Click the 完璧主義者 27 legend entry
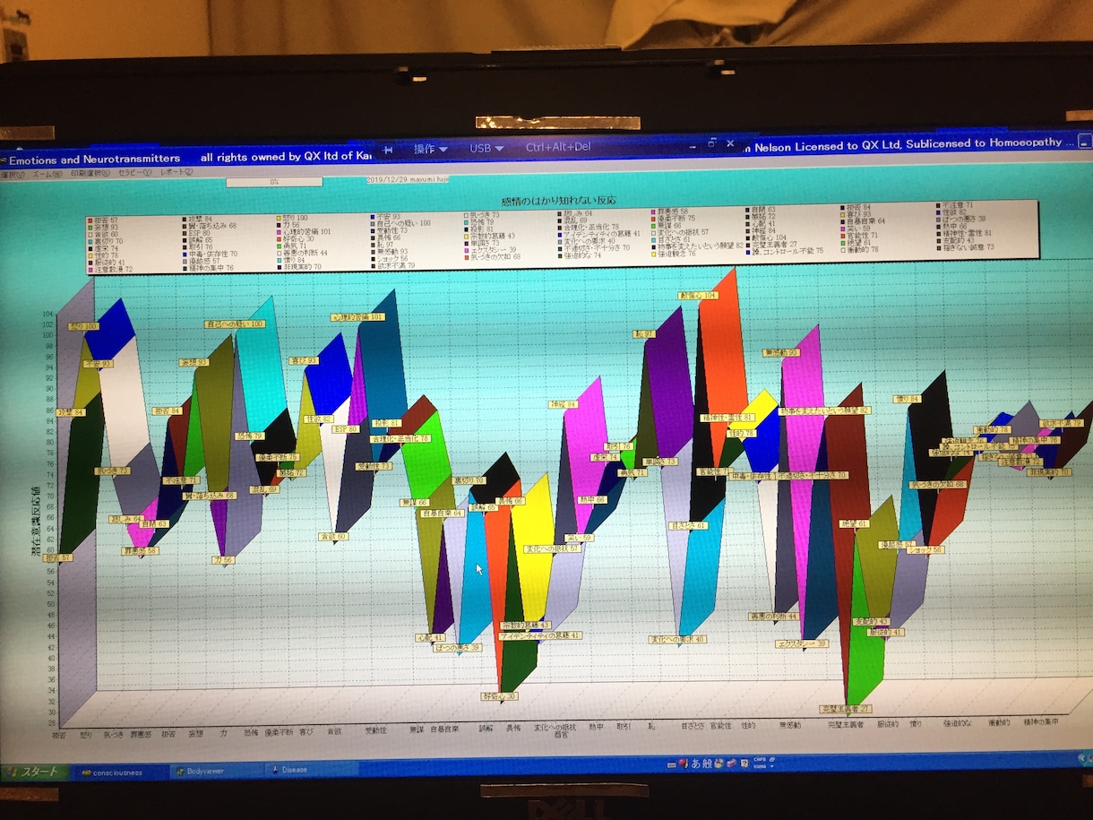 (x=770, y=245)
